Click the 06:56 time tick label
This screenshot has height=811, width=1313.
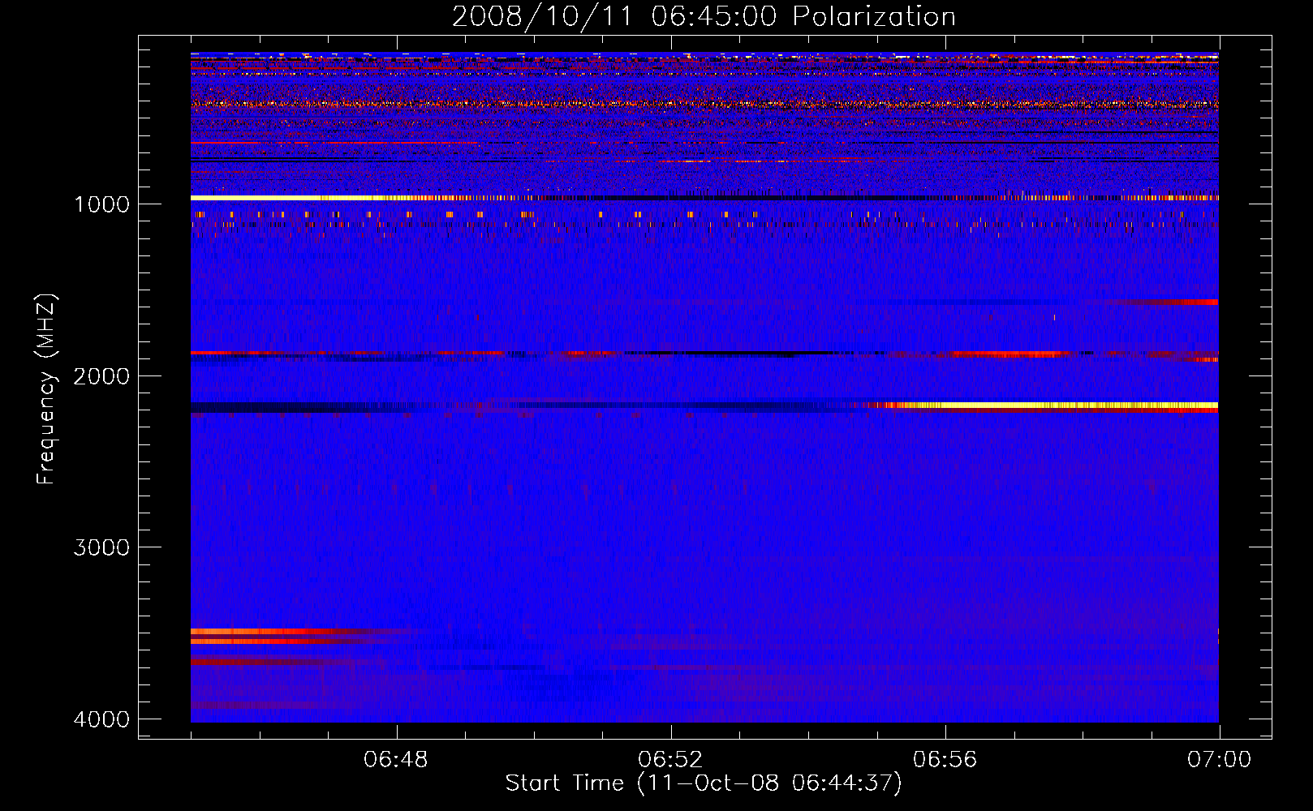(945, 760)
